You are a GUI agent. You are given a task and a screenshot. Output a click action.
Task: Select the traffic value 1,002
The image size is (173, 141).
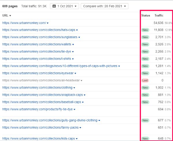pos(159,88)
